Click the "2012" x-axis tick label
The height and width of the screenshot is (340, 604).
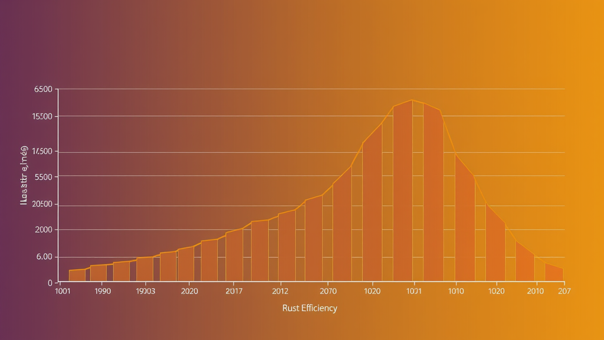[x=280, y=291]
